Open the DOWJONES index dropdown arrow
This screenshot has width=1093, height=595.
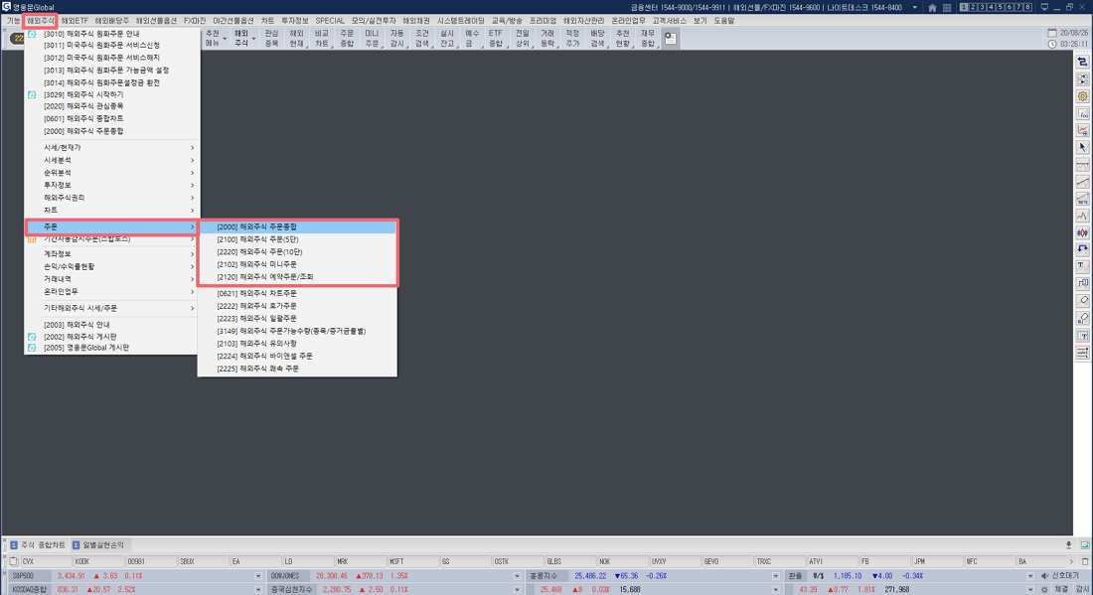[x=517, y=576]
